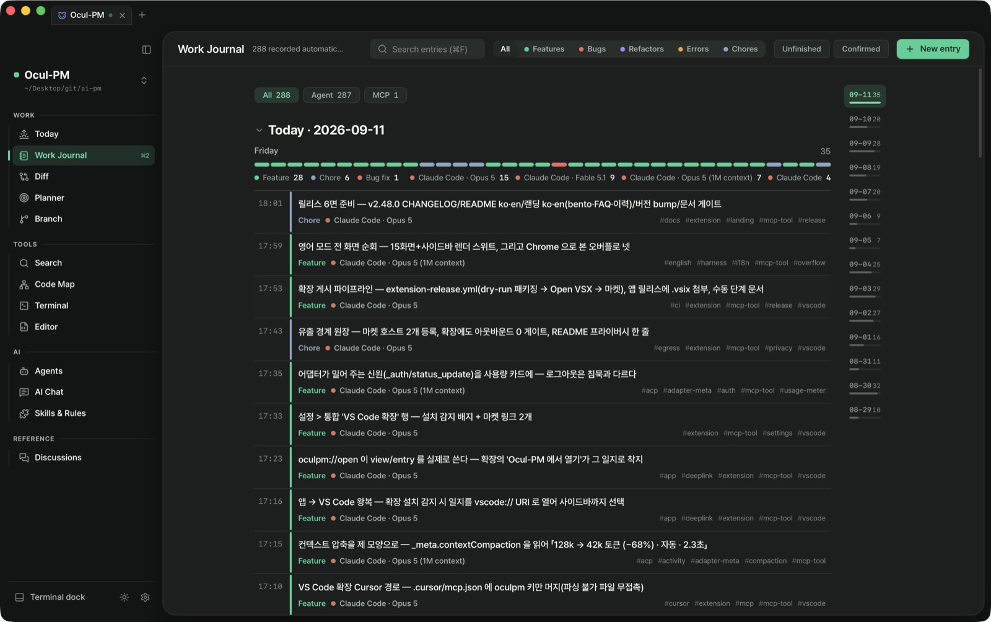Filter entries by Features
Screen dimensions: 991x622
544,49
